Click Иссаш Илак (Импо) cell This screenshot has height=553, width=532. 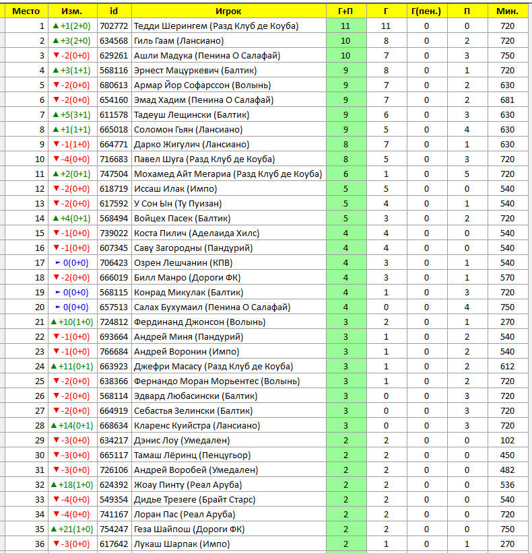click(x=229, y=188)
